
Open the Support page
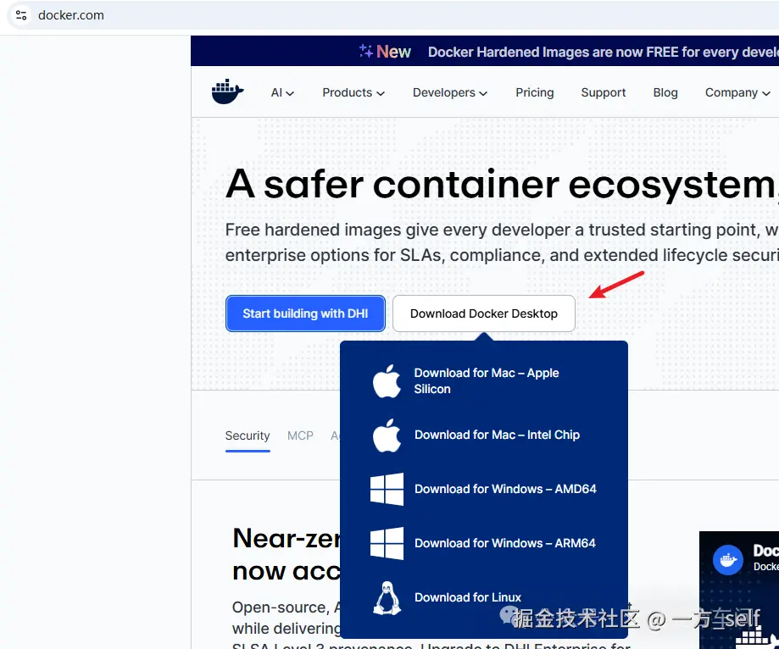tap(604, 93)
